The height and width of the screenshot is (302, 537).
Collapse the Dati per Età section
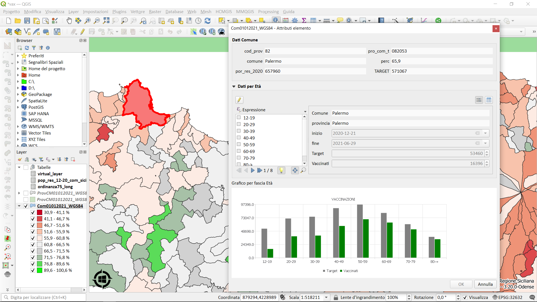tap(234, 86)
